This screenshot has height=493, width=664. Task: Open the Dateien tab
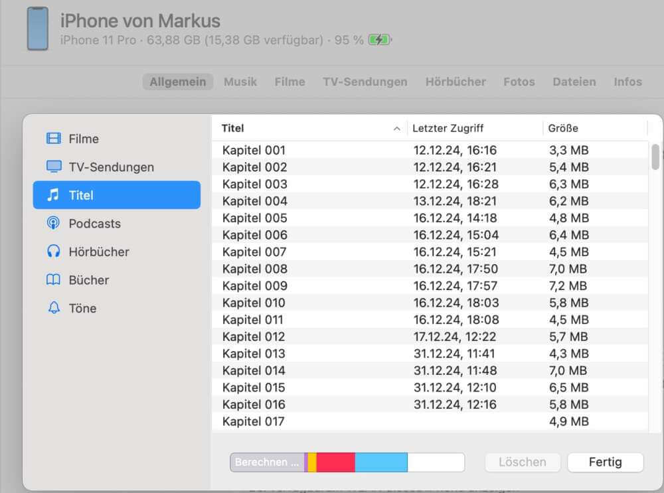coord(574,82)
